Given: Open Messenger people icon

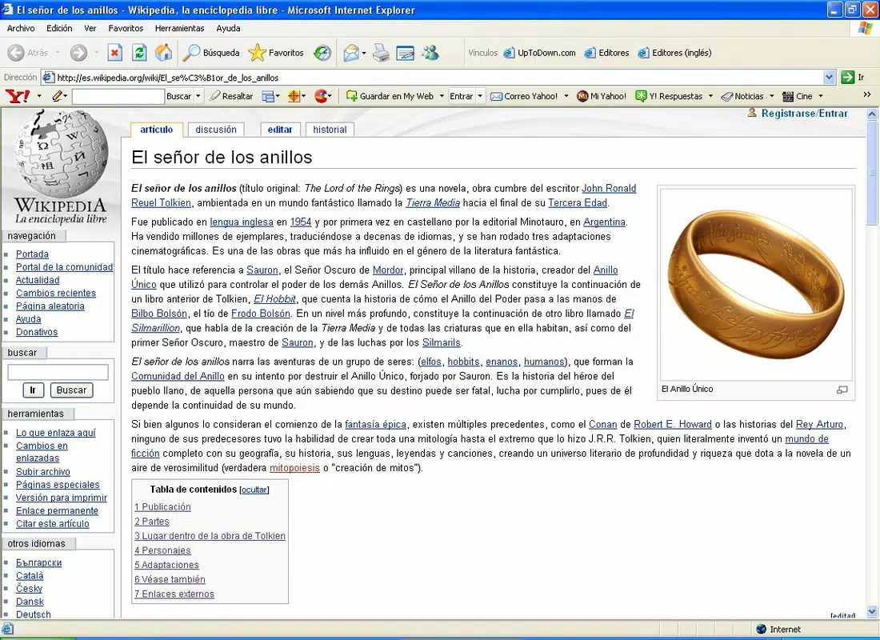Looking at the screenshot, I should [x=430, y=53].
